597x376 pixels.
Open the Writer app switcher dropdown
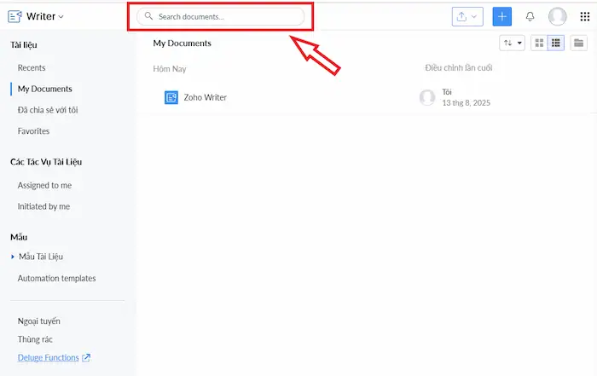(44, 16)
